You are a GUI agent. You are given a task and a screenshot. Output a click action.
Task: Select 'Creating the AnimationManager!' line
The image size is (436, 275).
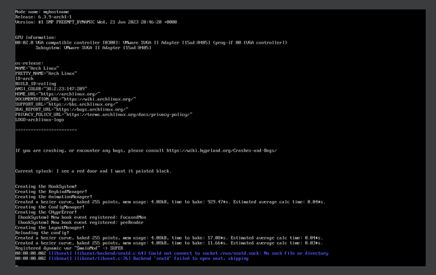(x=54, y=197)
